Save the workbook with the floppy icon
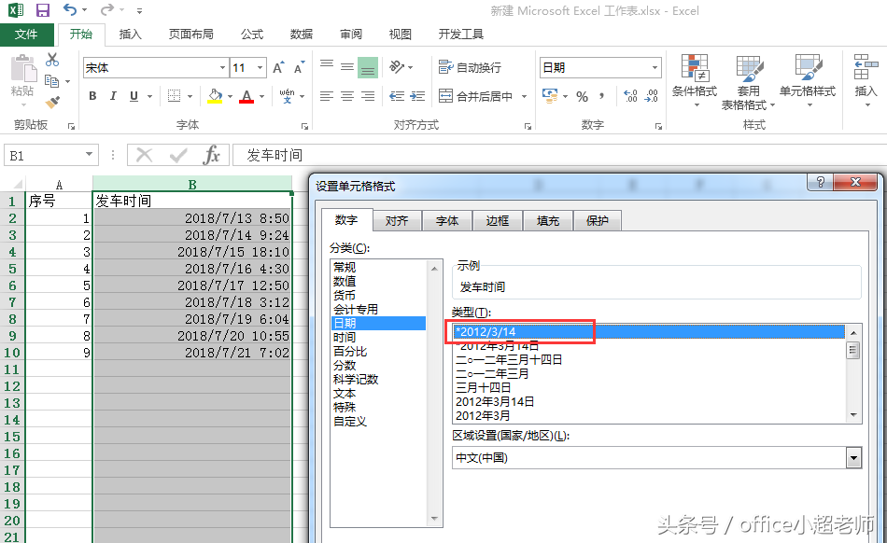The image size is (887, 543). tap(42, 10)
